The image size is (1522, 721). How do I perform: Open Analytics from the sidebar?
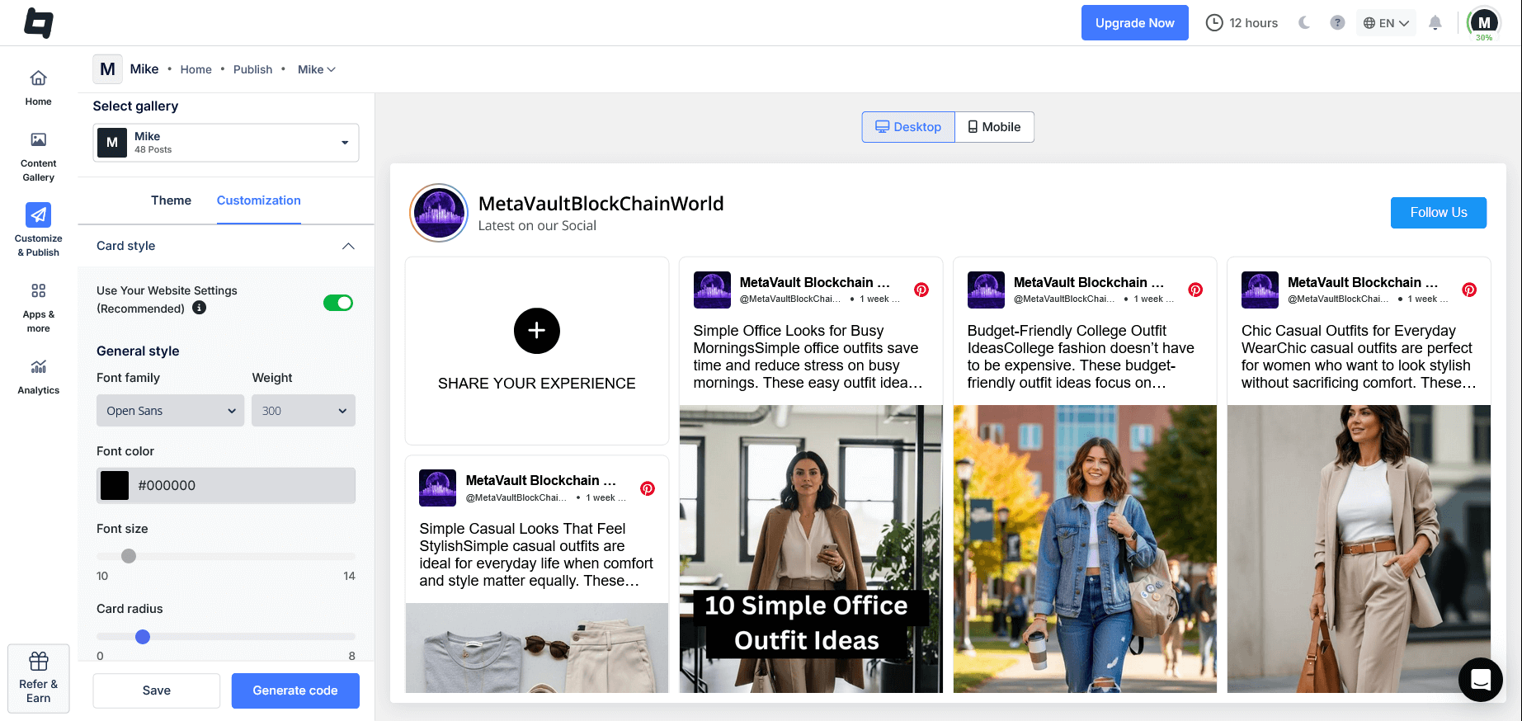coord(38,377)
